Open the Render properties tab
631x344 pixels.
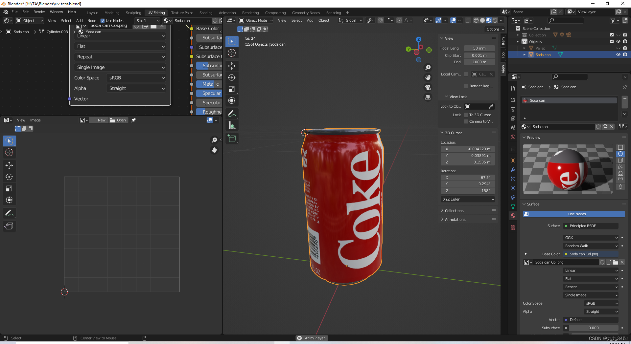(513, 100)
